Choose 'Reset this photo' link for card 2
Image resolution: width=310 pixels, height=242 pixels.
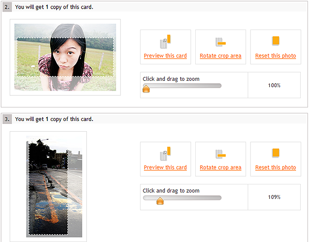pos(276,56)
